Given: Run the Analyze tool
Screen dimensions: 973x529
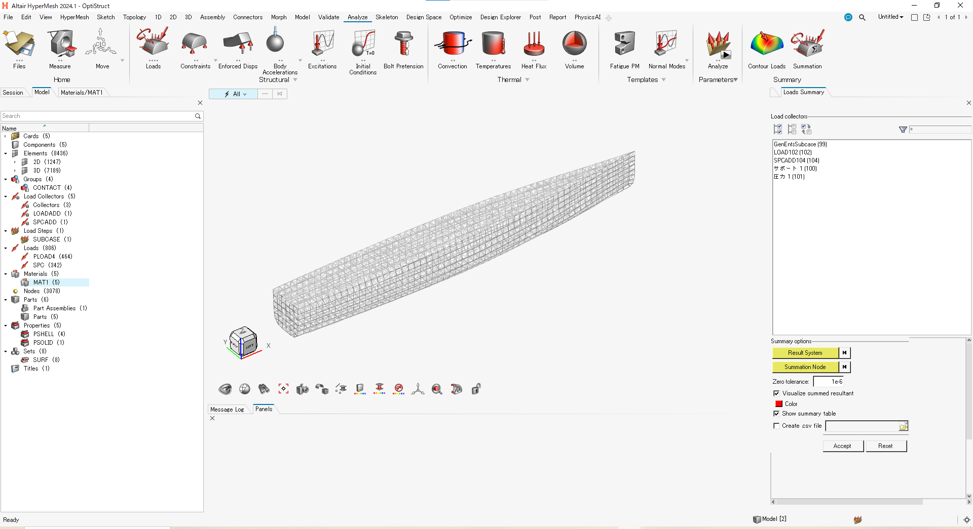Looking at the screenshot, I should click(718, 44).
